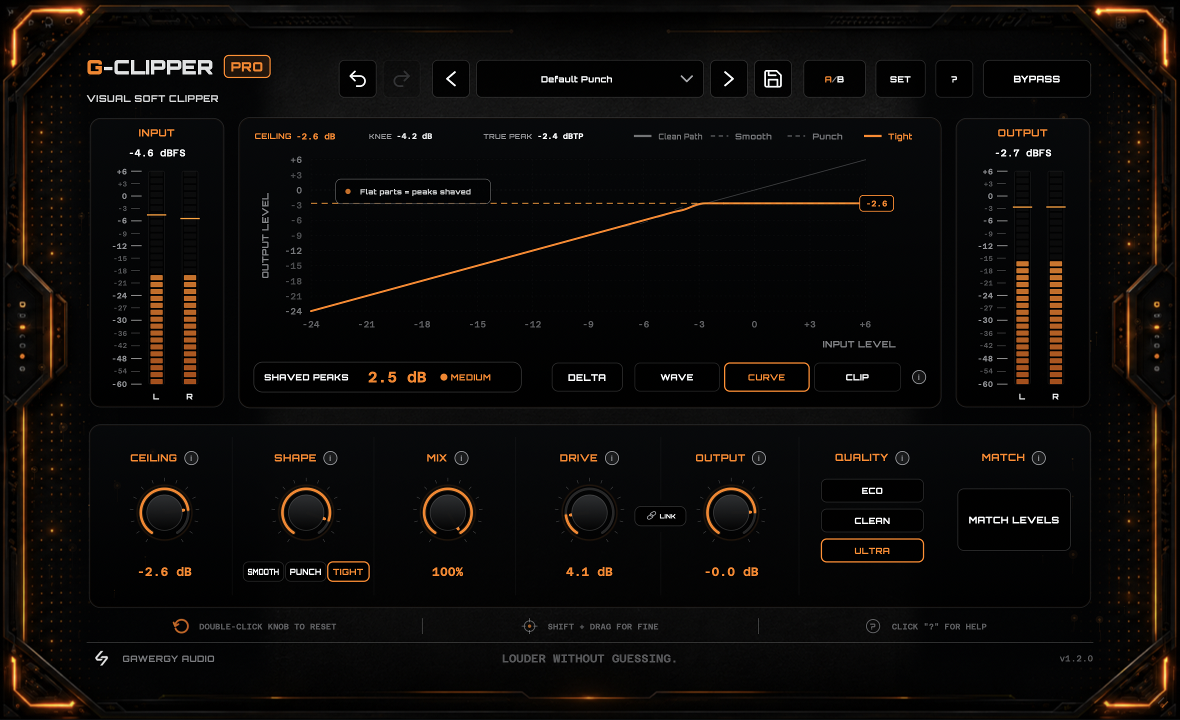Click the -2.6 dB value under the Ceiling knob
1180x720 pixels.
[x=165, y=572]
